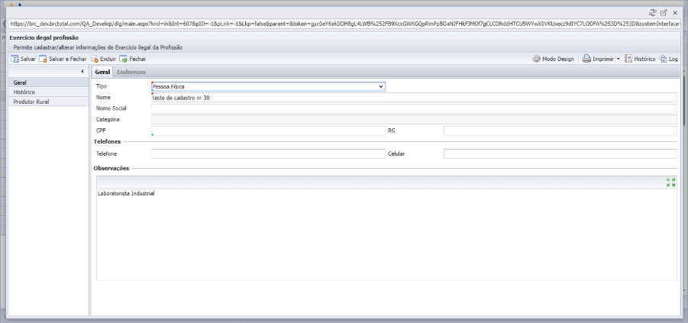688x323 pixels.
Task: Open the Log toolbar button
Action: (669, 59)
